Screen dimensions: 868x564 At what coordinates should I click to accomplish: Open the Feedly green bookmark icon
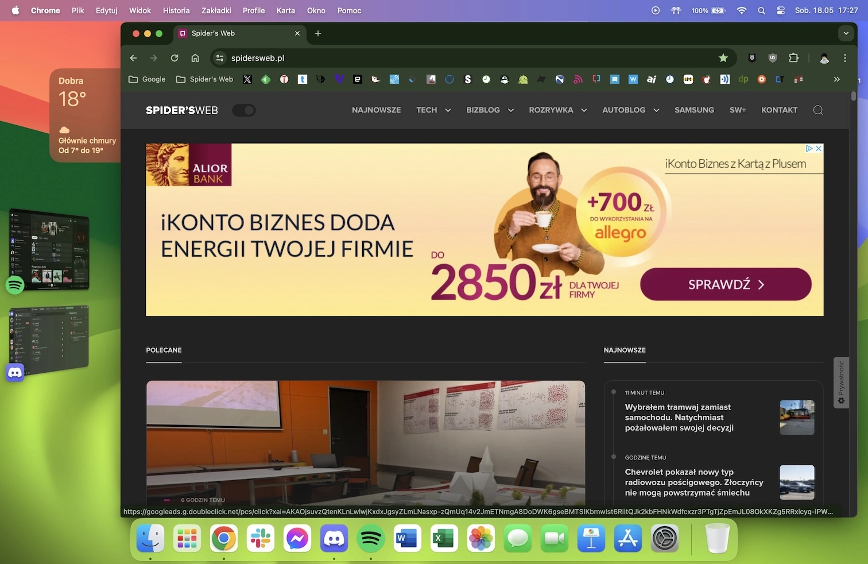tap(266, 79)
